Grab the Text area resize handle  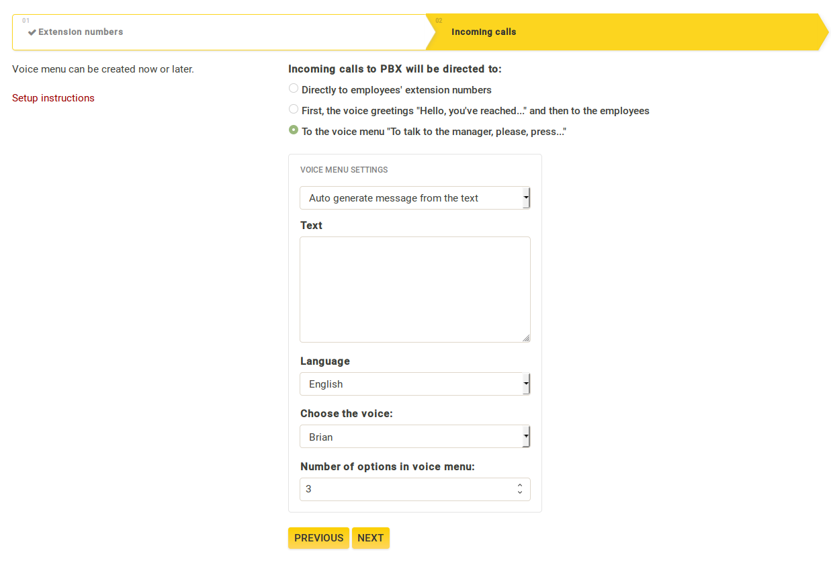(526, 338)
